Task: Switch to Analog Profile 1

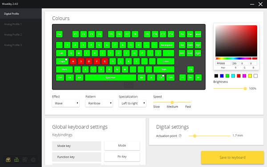Action: coord(13,24)
